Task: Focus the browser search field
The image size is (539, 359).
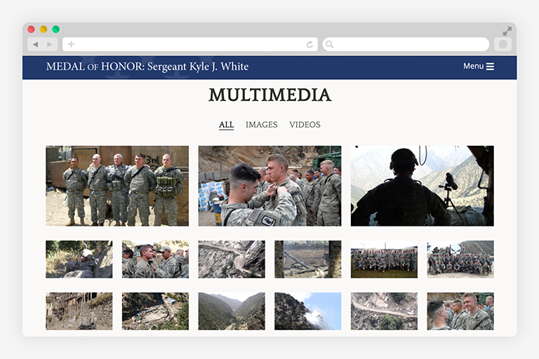Action: coord(406,44)
